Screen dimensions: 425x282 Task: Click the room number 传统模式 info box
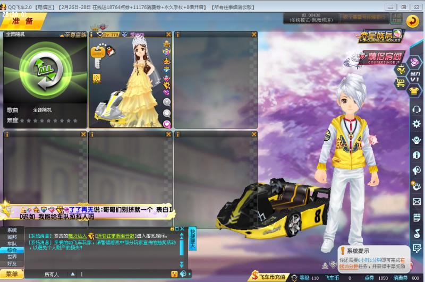[x=311, y=18]
